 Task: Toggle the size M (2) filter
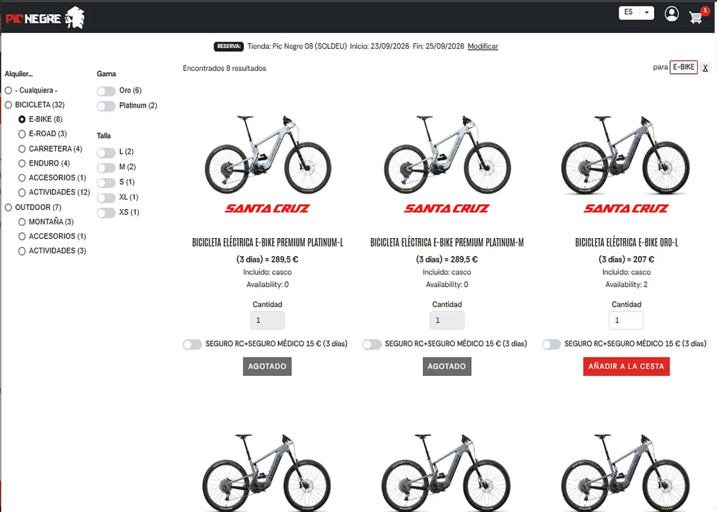106,167
